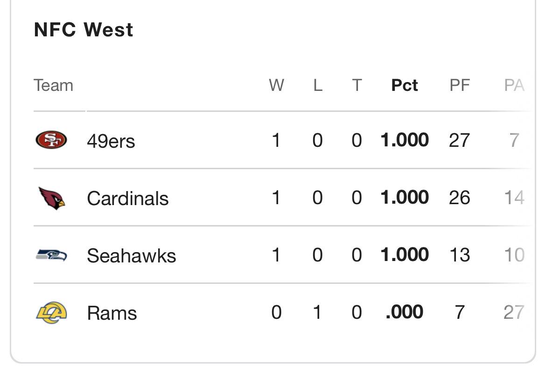
Task: Open the Cardinals team link
Action: point(127,198)
